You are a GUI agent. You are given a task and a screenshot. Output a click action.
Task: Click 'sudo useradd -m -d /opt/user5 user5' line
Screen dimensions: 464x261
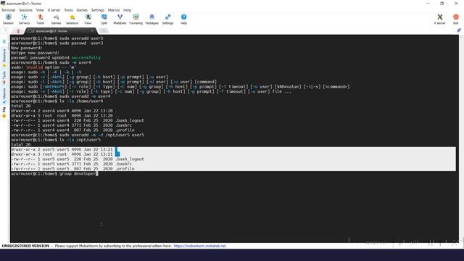[x=78, y=135]
